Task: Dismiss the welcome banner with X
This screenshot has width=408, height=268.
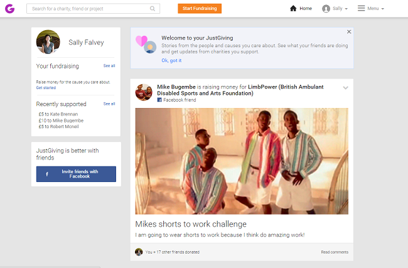Action: (x=349, y=32)
